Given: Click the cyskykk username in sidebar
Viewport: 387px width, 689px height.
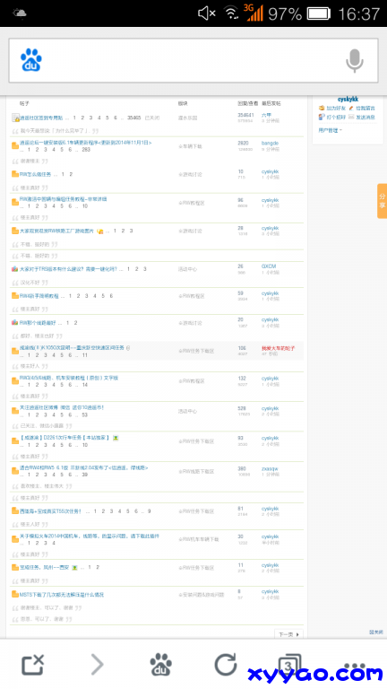Looking at the screenshot, I should click(348, 100).
